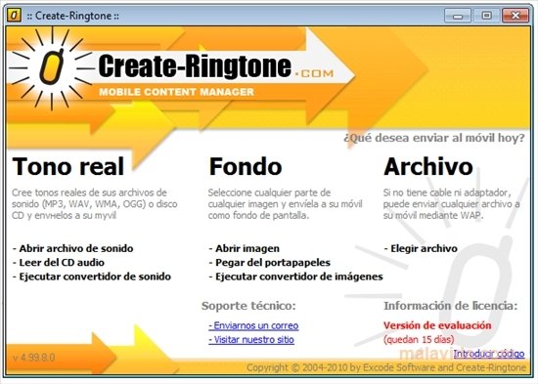
Task: Click 'MOBILE CONTENT MANAGER' subtitle
Action: click(x=177, y=92)
